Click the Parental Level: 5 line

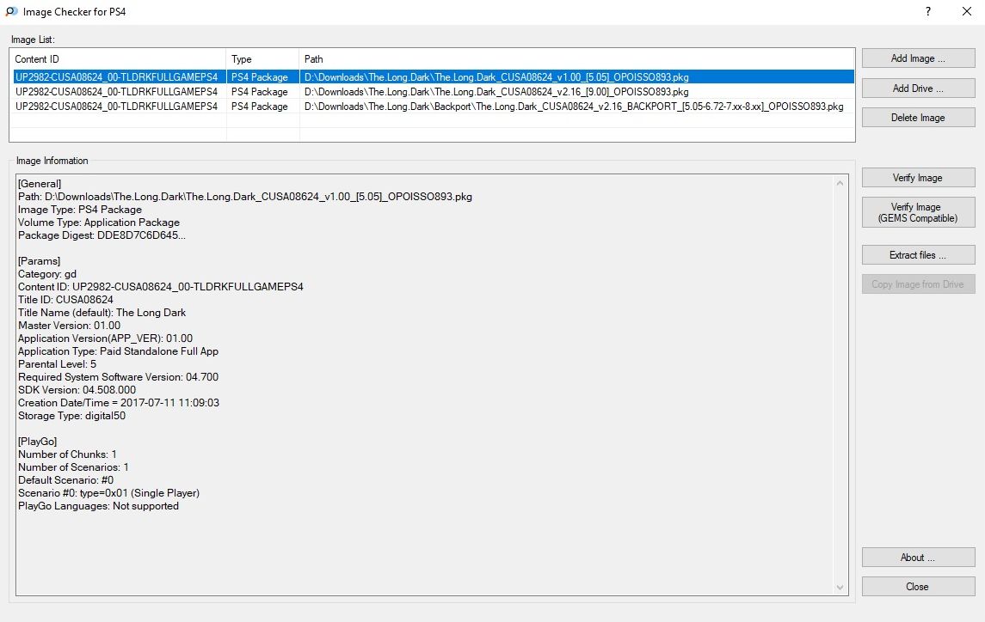pos(57,364)
